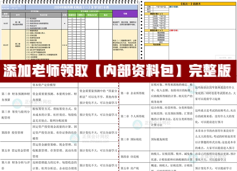Image resolution: width=237 pixels, height=171 pixels.
Task: Click the 学习进度（自行记录） header cell
Action: [90, 11]
